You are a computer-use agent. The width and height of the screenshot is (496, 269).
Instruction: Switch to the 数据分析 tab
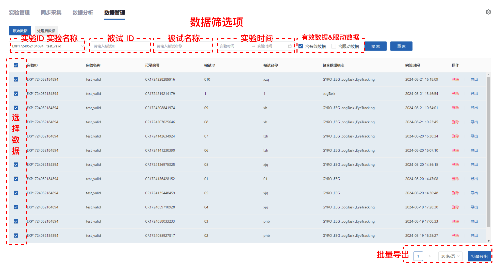pyautogui.click(x=83, y=13)
